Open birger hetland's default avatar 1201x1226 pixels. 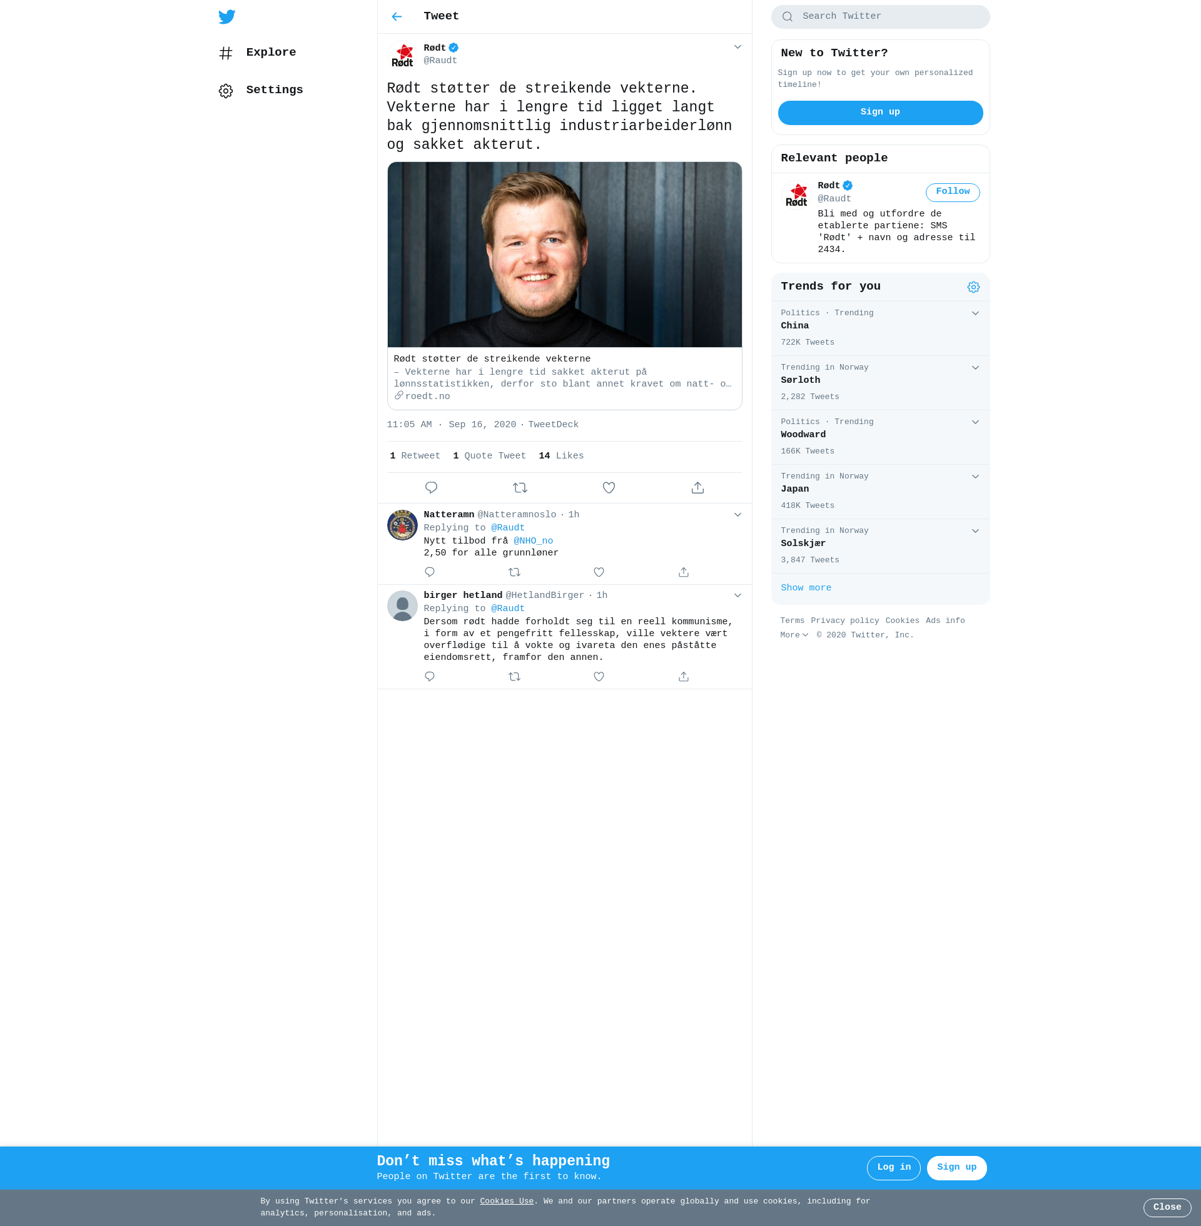coord(402,605)
